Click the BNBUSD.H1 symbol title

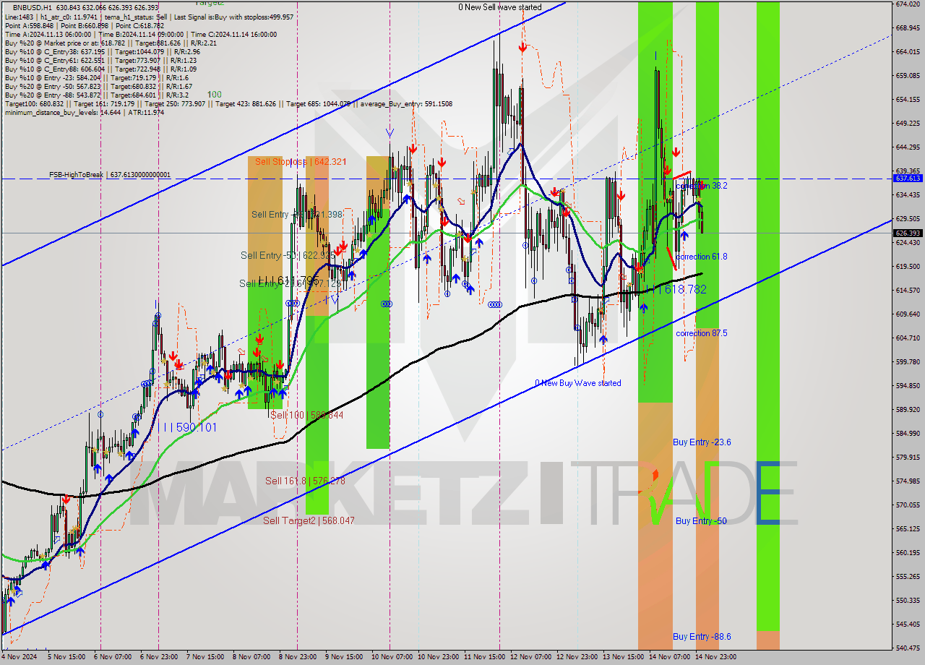33,7
